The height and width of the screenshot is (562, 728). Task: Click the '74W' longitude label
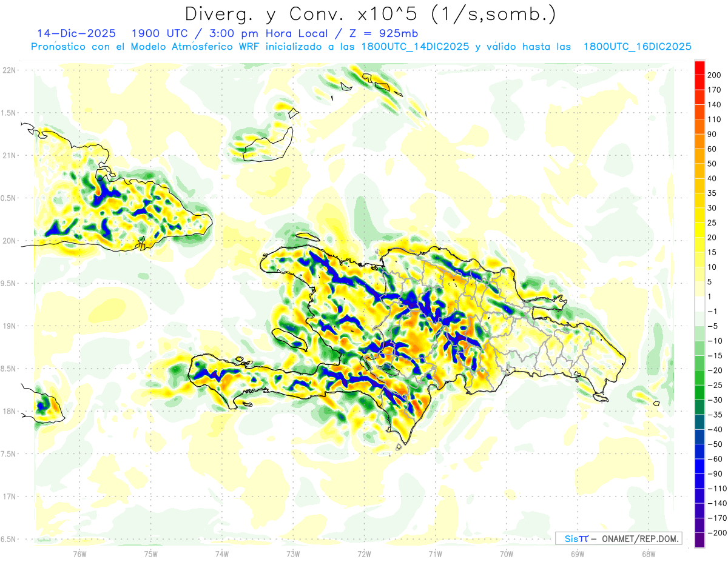pyautogui.click(x=222, y=554)
